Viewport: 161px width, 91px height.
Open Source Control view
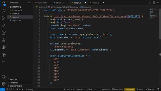click(x=4, y=18)
